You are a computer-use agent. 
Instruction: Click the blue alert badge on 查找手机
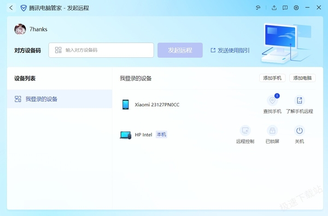point(277,96)
